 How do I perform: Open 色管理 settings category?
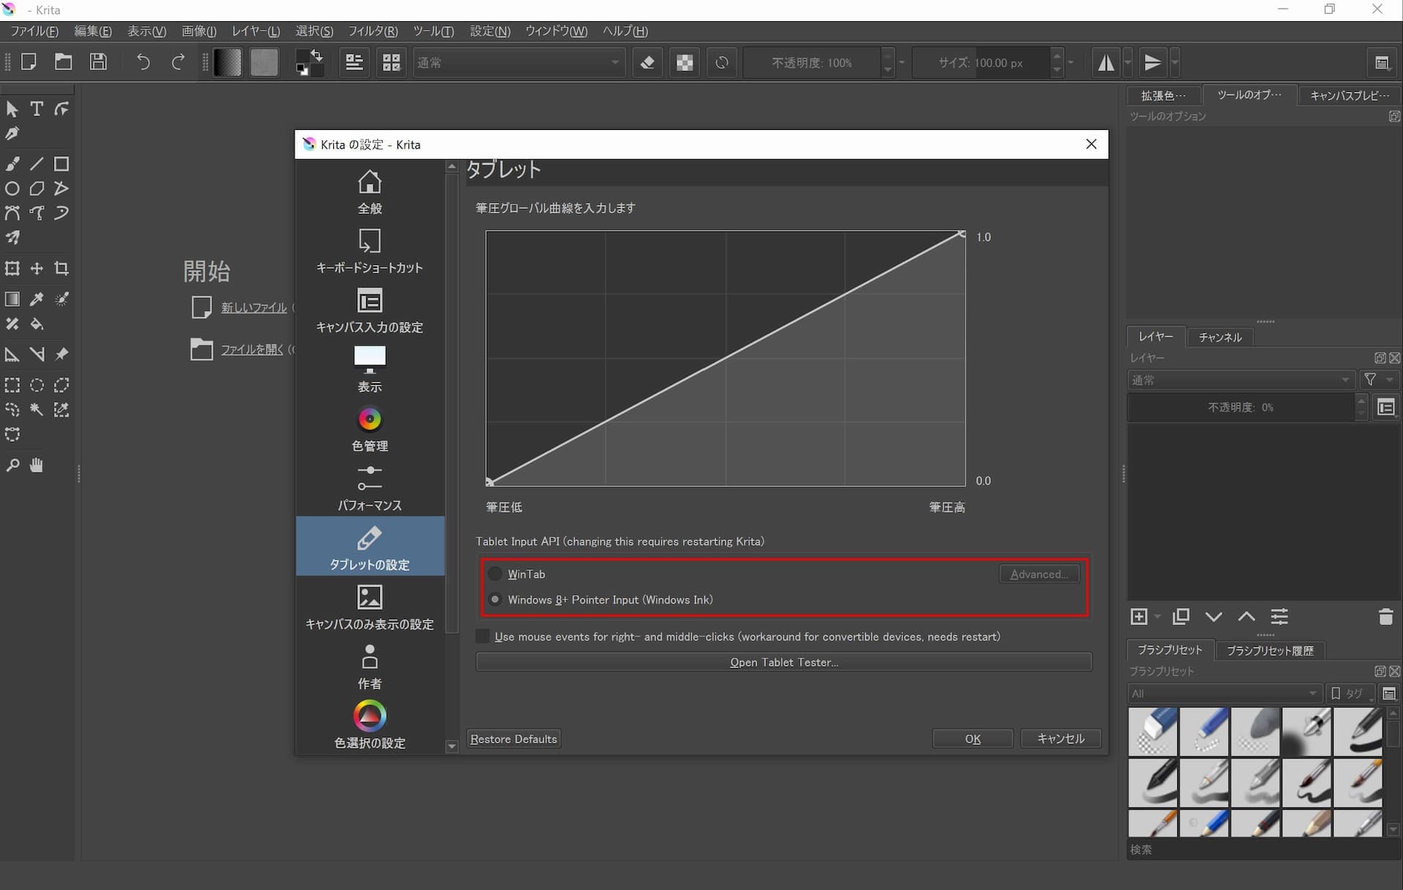coord(370,429)
